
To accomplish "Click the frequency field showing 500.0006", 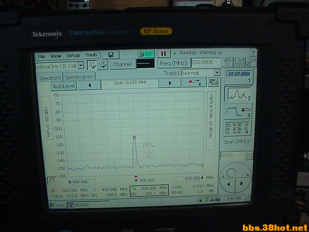I will (206, 62).
